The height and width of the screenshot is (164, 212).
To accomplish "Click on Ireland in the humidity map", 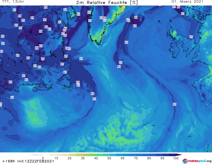I will click(x=174, y=50).
